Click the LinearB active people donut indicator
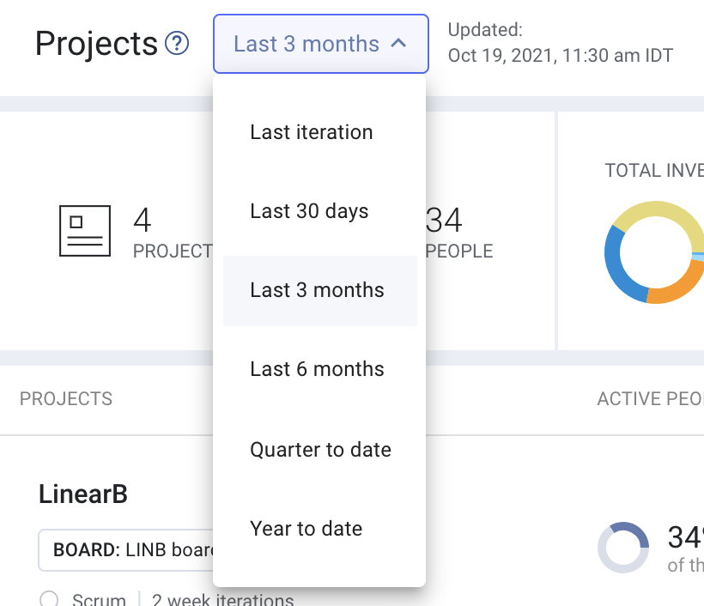This screenshot has height=606, width=704. [x=623, y=547]
